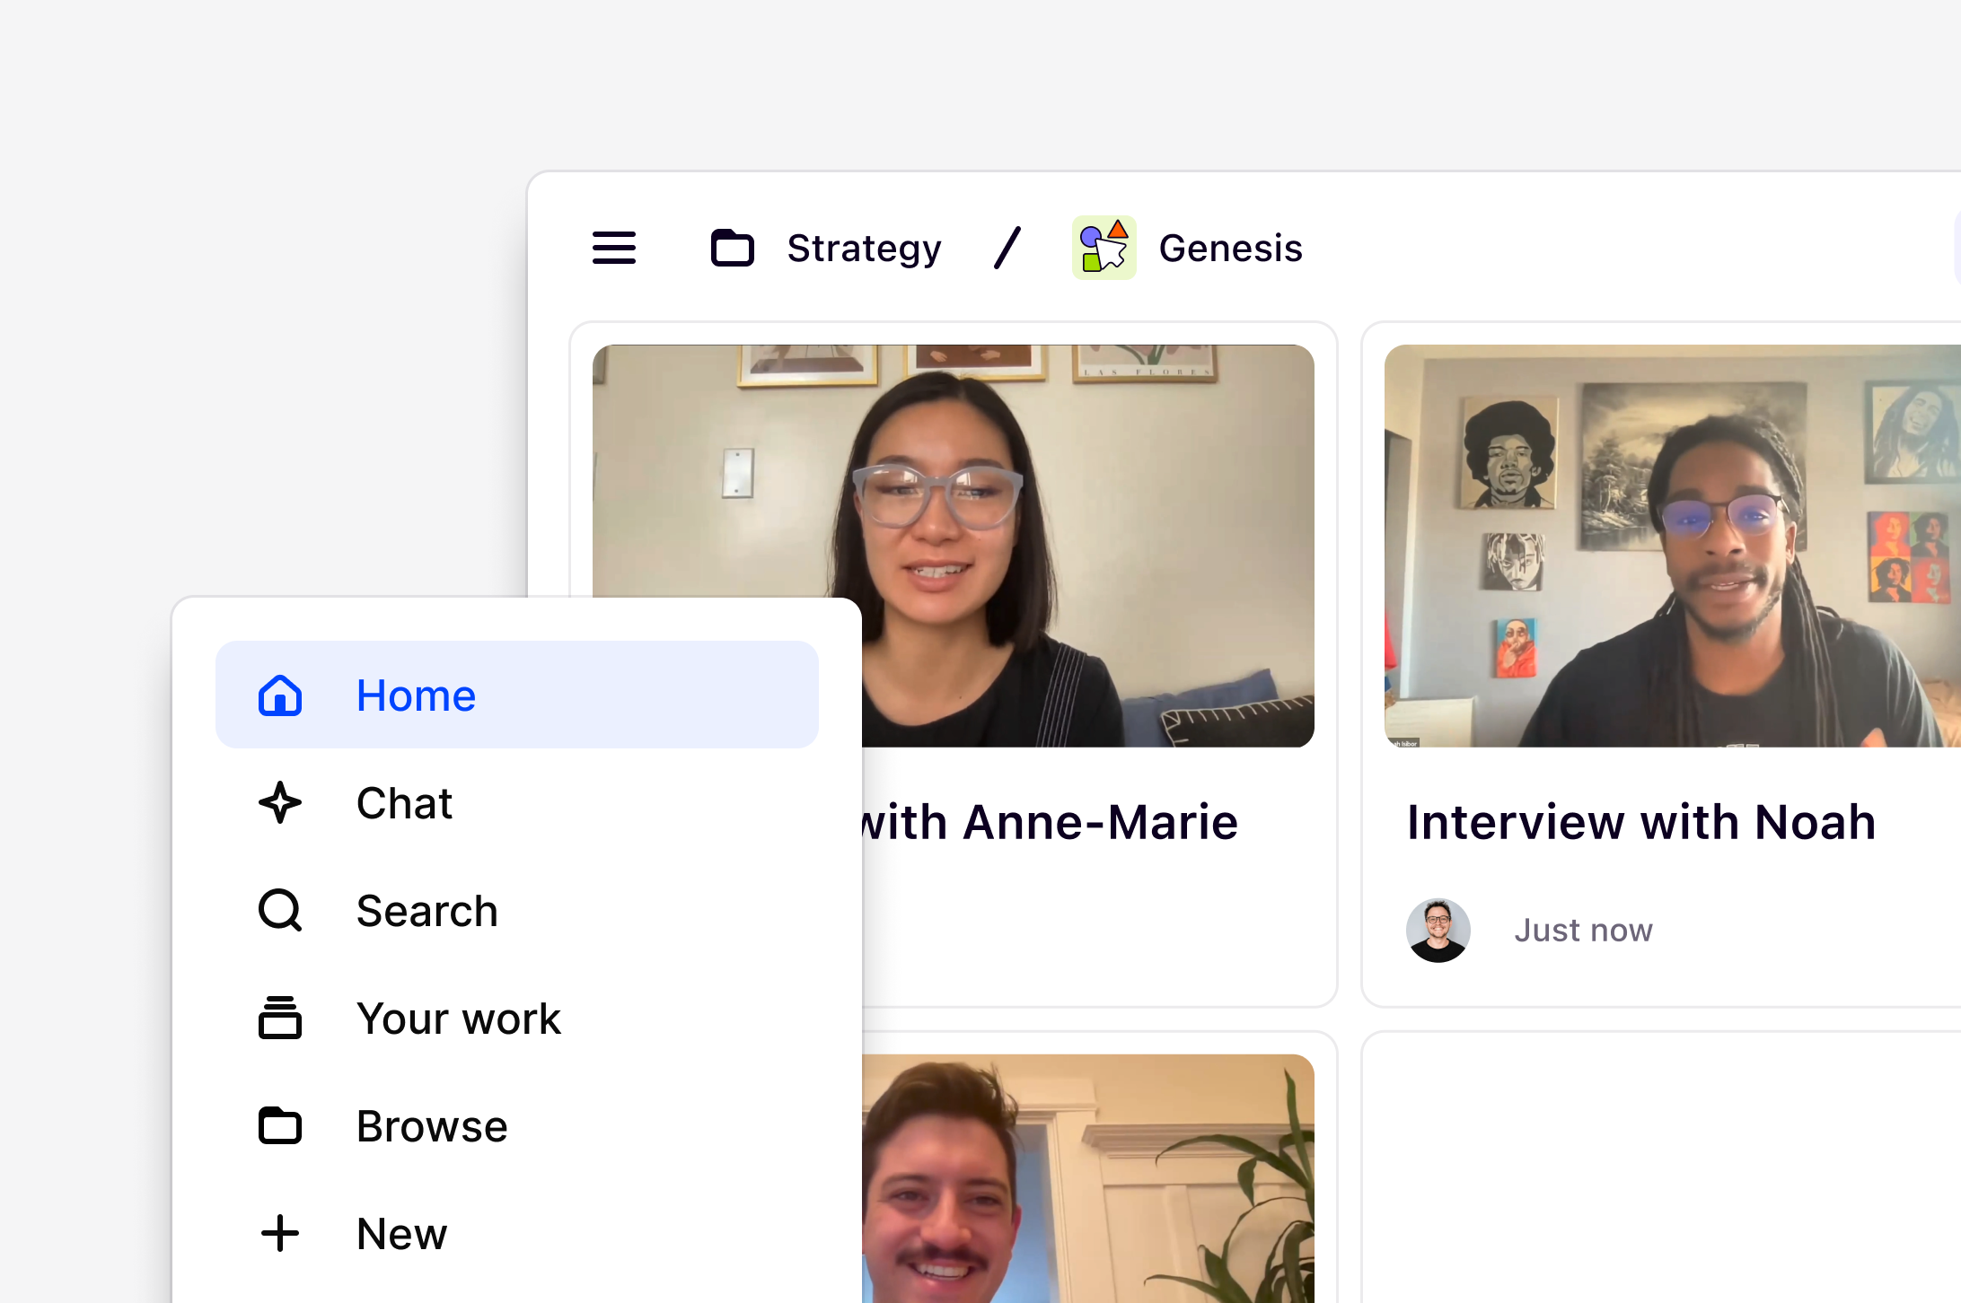Click the Search magnifier icon
Screen dimensions: 1961x1303
[x=280, y=910]
